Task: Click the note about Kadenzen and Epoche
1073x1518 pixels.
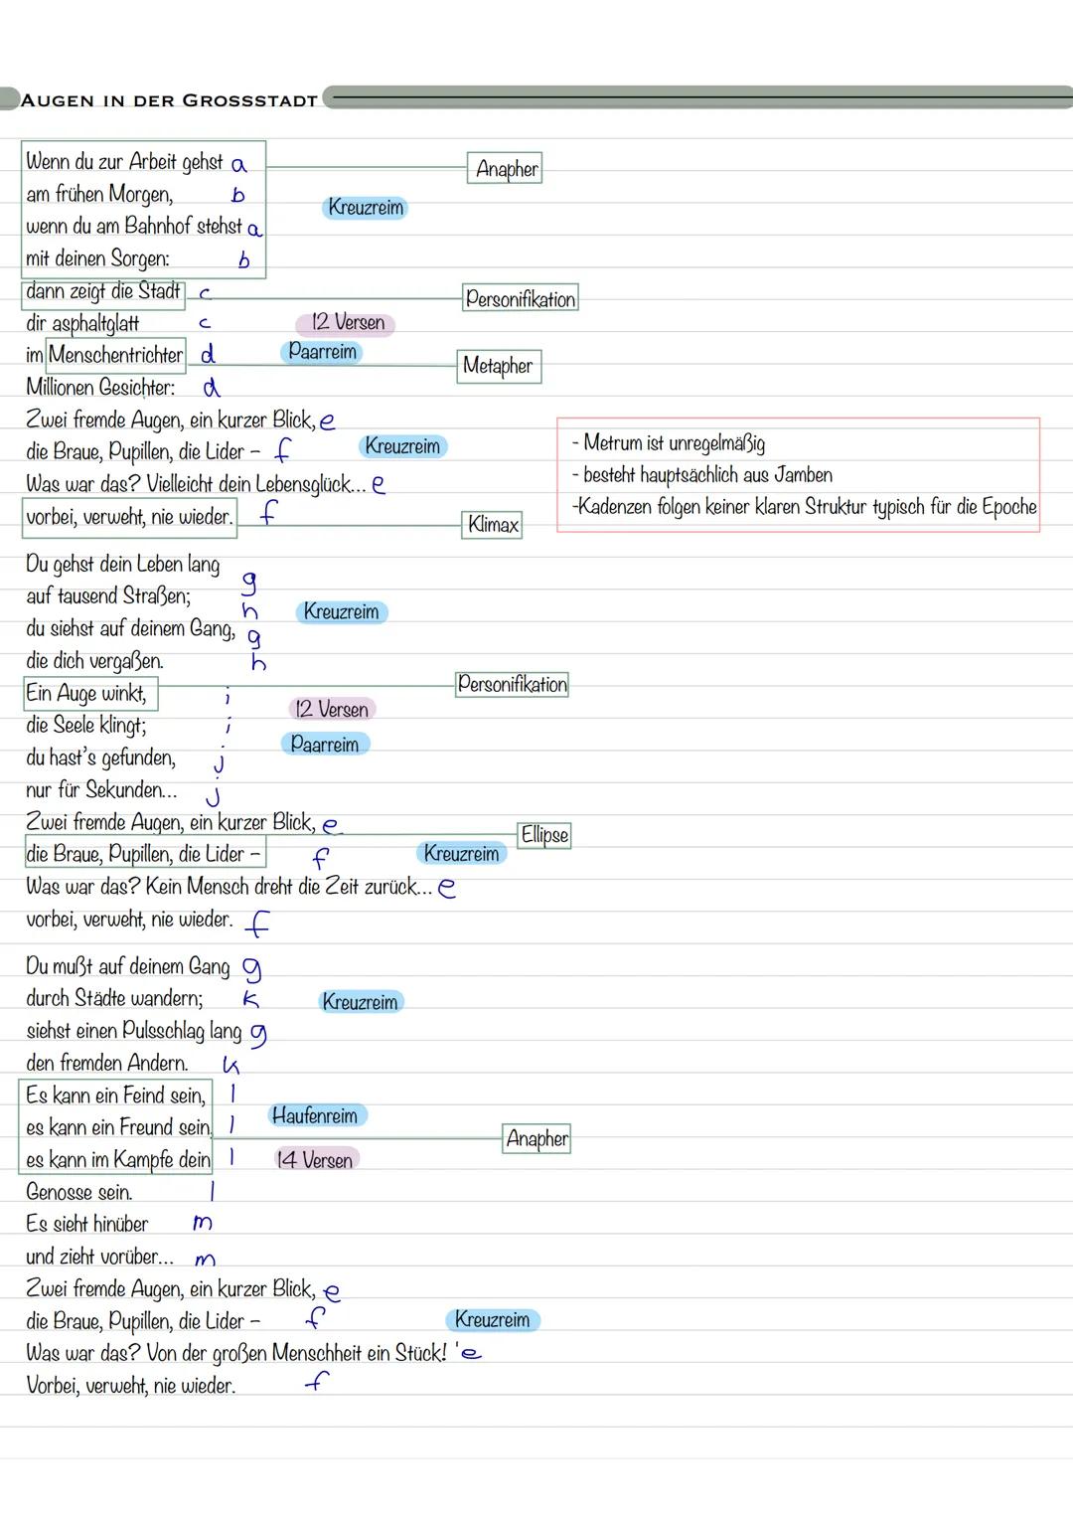Action: tap(804, 507)
